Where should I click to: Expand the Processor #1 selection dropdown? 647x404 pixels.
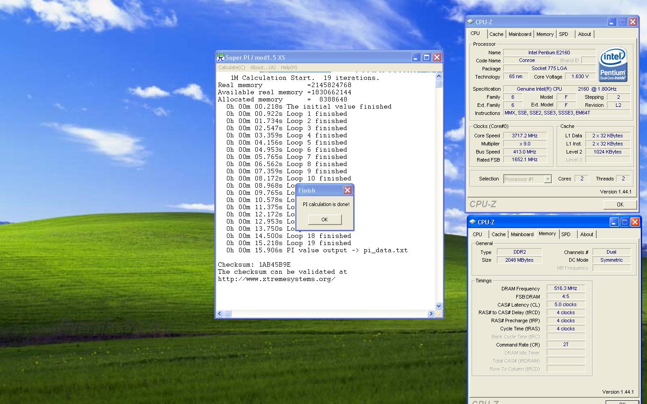click(x=548, y=179)
